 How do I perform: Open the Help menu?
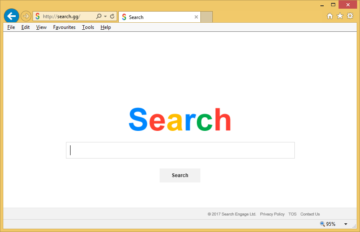106,27
